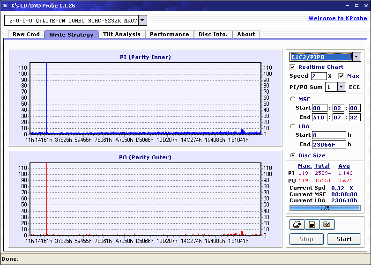This screenshot has height=265, width=371.
Task: Click the Start button
Action: (x=344, y=239)
